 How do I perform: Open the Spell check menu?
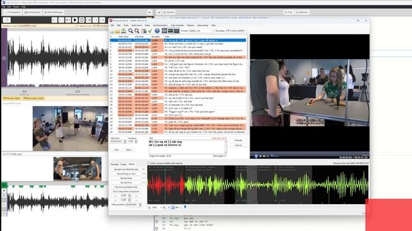coord(136,26)
